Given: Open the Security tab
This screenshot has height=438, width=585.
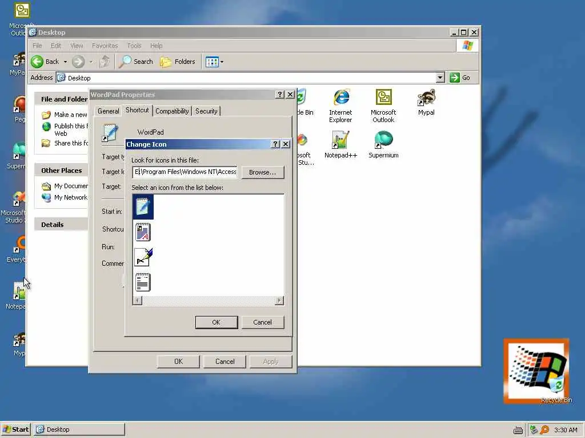Looking at the screenshot, I should click(206, 111).
